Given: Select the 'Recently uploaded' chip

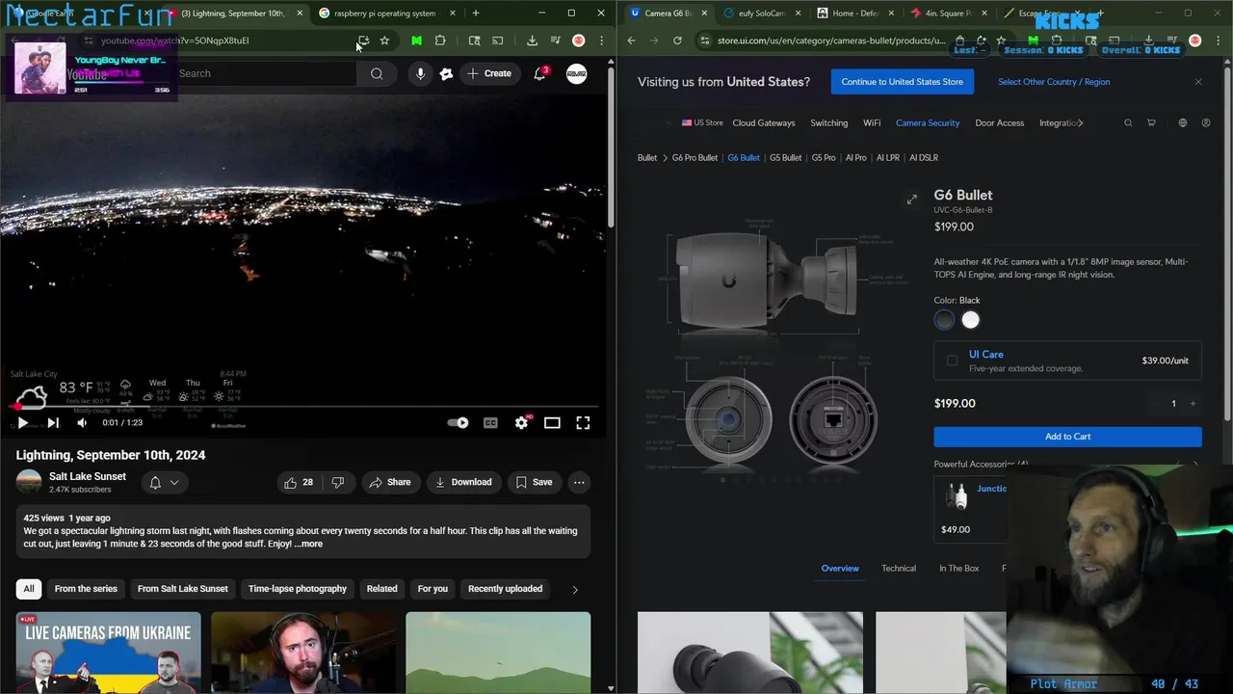Looking at the screenshot, I should (x=505, y=589).
